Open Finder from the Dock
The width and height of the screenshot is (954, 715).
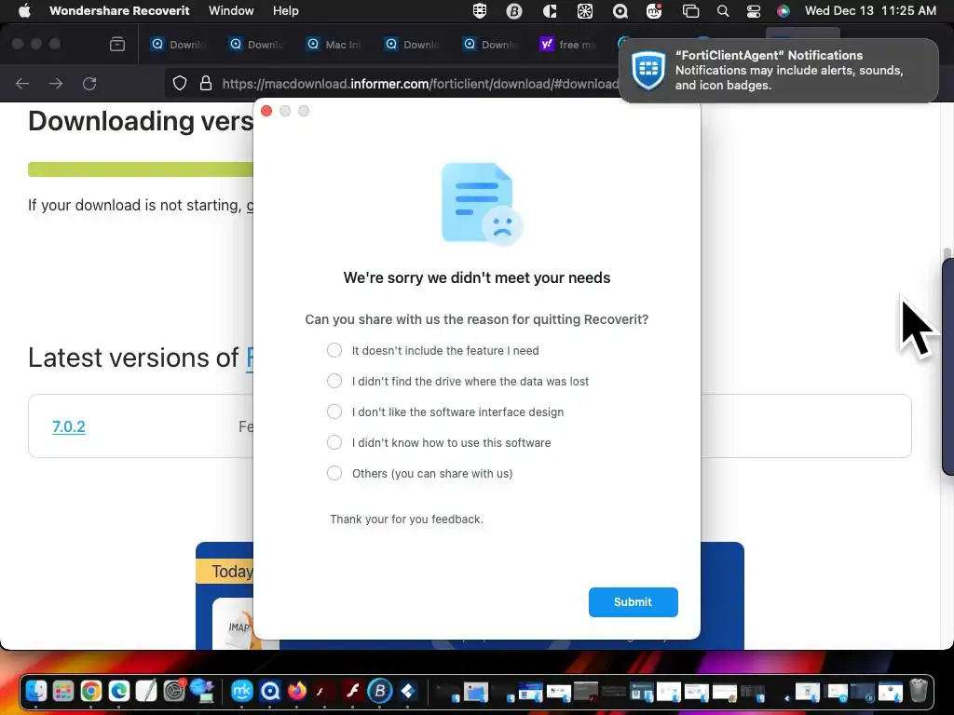(36, 692)
